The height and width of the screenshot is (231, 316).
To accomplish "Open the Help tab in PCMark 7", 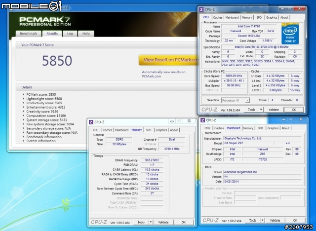I will click(86, 34).
